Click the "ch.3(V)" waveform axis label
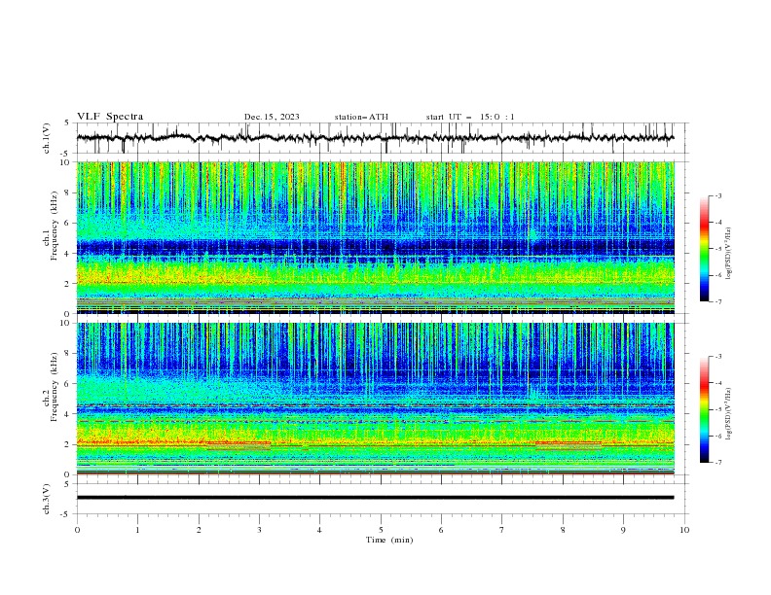771x595 pixels. pyautogui.click(x=46, y=499)
